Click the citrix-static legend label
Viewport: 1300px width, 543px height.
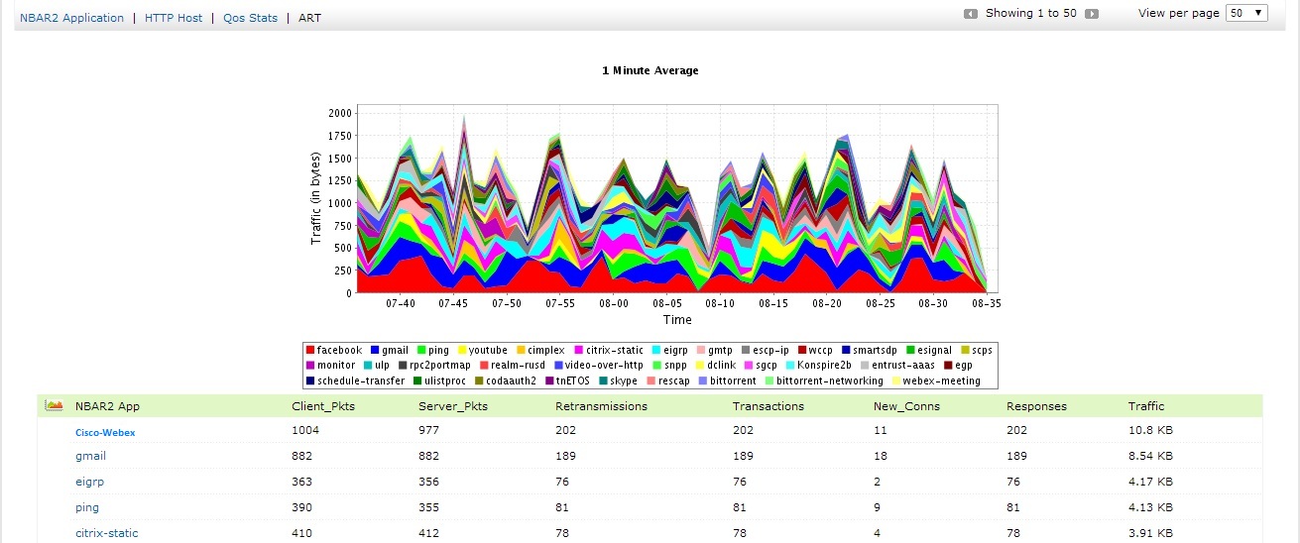(615, 351)
